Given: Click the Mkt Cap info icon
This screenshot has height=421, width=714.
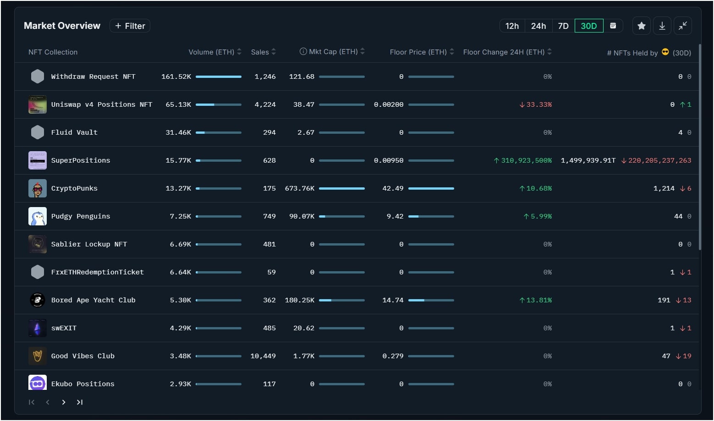Looking at the screenshot, I should (x=303, y=51).
